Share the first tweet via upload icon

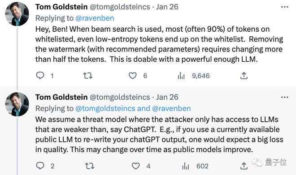pyautogui.click(x=244, y=76)
